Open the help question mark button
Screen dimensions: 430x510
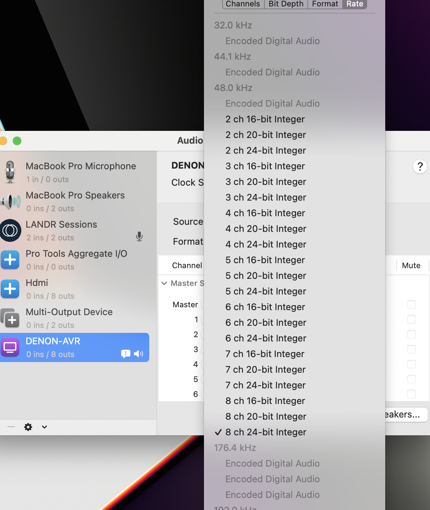tap(420, 166)
